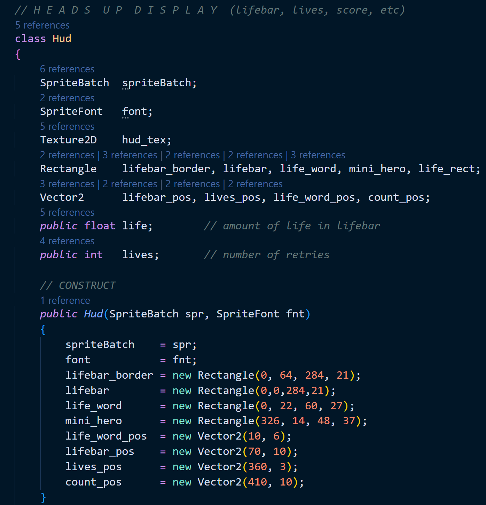Show the "2 references" lens above SpriteFont font
This screenshot has height=505, width=486.
[67, 98]
